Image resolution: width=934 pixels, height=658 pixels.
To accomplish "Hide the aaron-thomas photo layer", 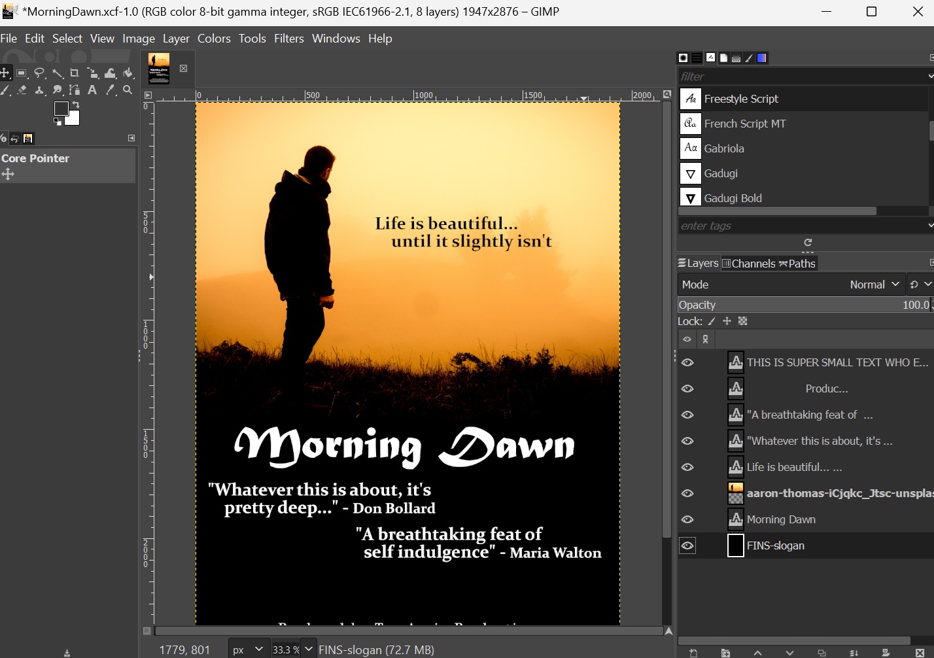I will coord(687,493).
